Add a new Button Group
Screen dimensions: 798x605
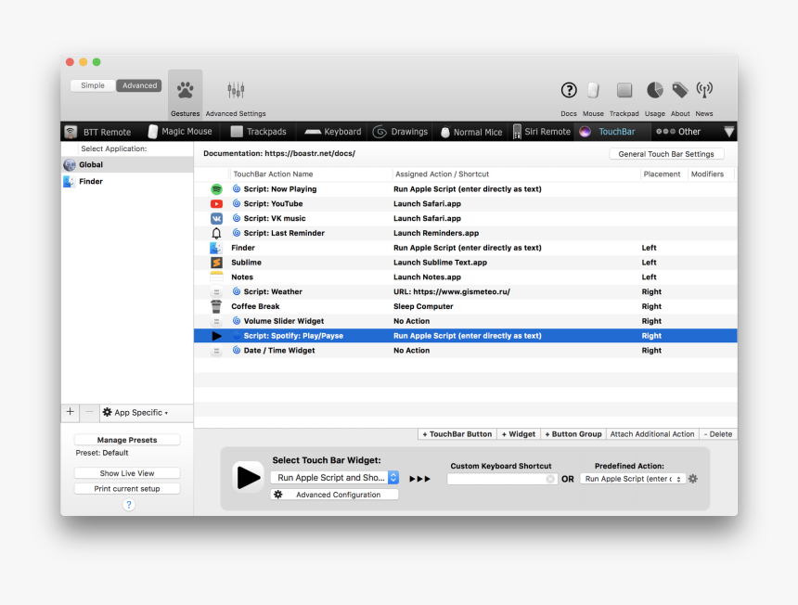click(x=573, y=434)
